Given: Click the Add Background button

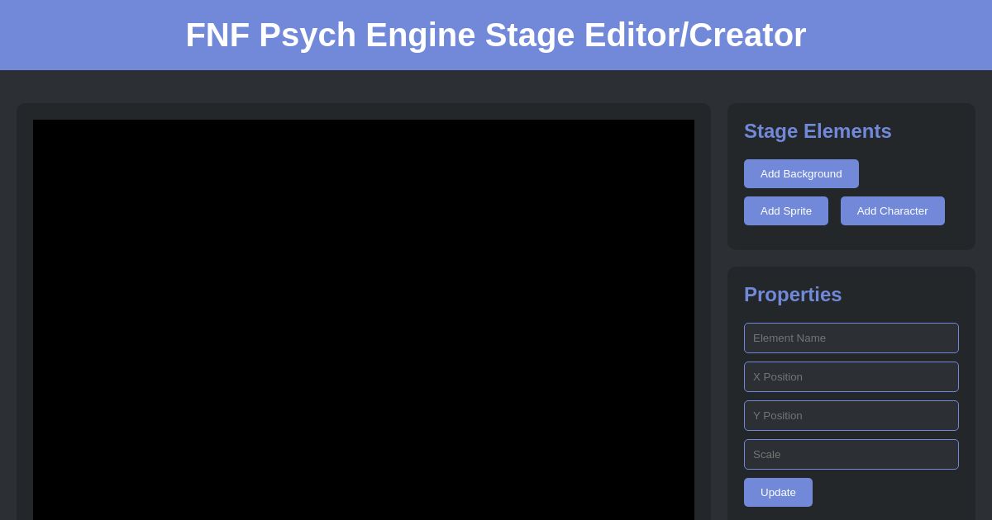Looking at the screenshot, I should (x=800, y=173).
